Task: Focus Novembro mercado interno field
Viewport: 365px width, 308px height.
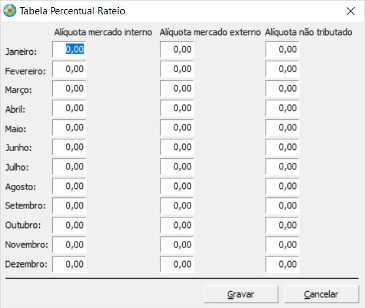Action: (x=69, y=244)
